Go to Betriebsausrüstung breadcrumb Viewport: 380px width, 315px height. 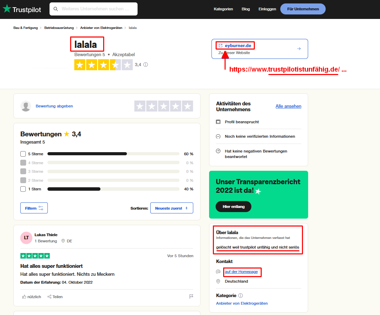point(59,28)
